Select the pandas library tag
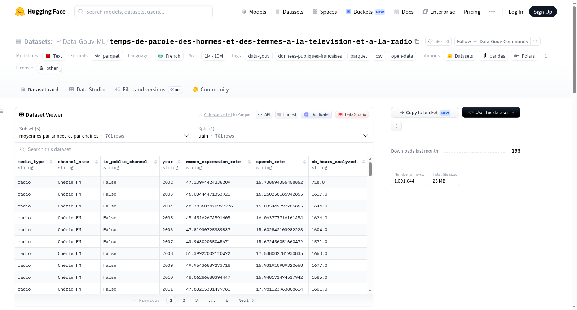 493,56
